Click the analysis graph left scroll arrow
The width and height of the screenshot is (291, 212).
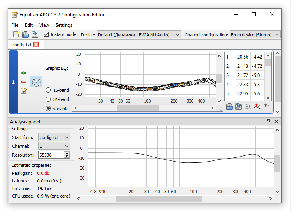(78, 198)
